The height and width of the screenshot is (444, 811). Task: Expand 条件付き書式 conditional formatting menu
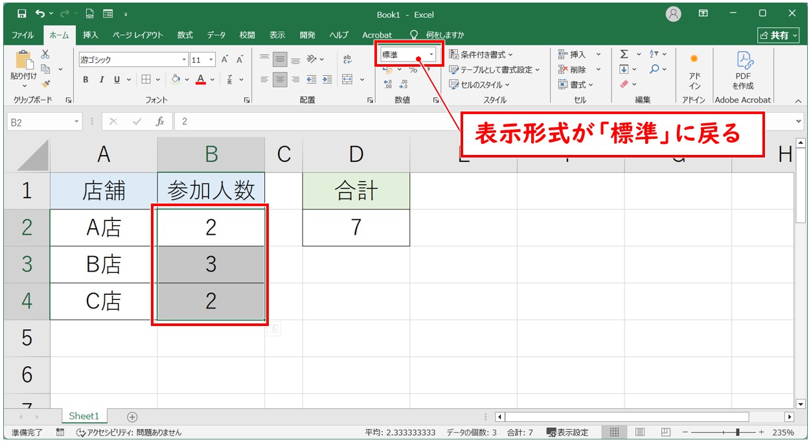tap(481, 54)
